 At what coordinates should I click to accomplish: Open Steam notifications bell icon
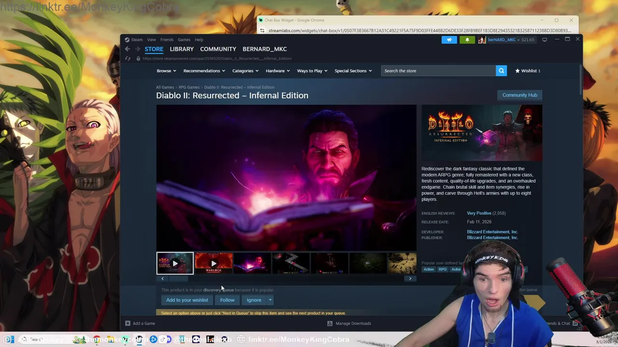pyautogui.click(x=467, y=40)
